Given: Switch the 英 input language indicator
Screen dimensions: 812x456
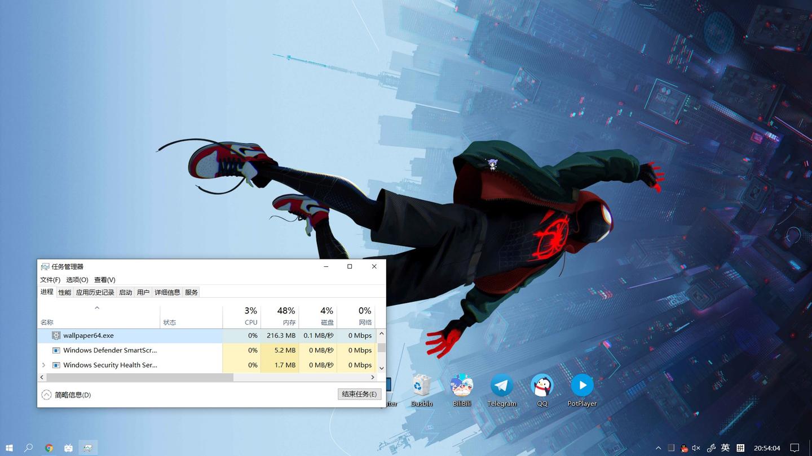Looking at the screenshot, I should (x=726, y=448).
